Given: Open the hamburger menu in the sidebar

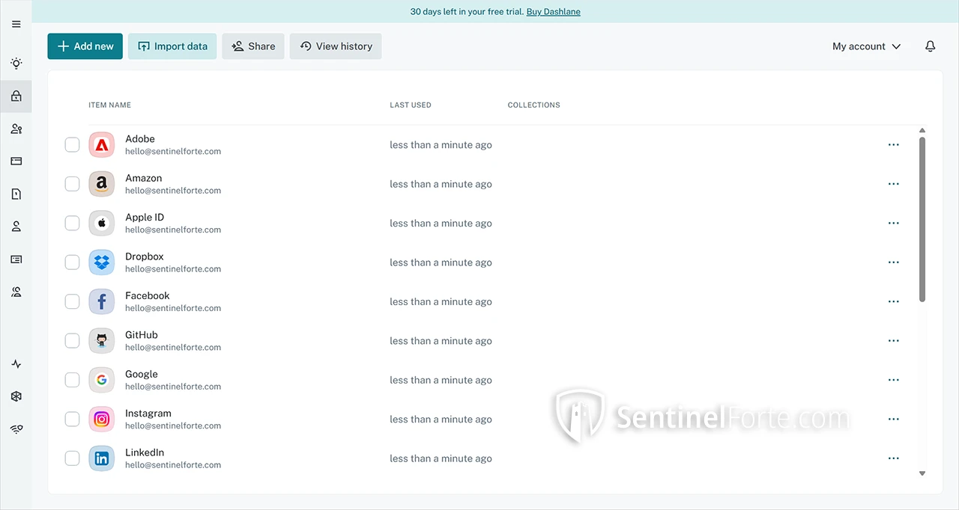Looking at the screenshot, I should tap(16, 24).
